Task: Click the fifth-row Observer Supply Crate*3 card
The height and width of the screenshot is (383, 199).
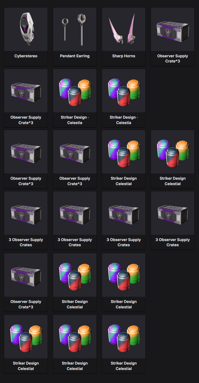Action: coord(26,282)
